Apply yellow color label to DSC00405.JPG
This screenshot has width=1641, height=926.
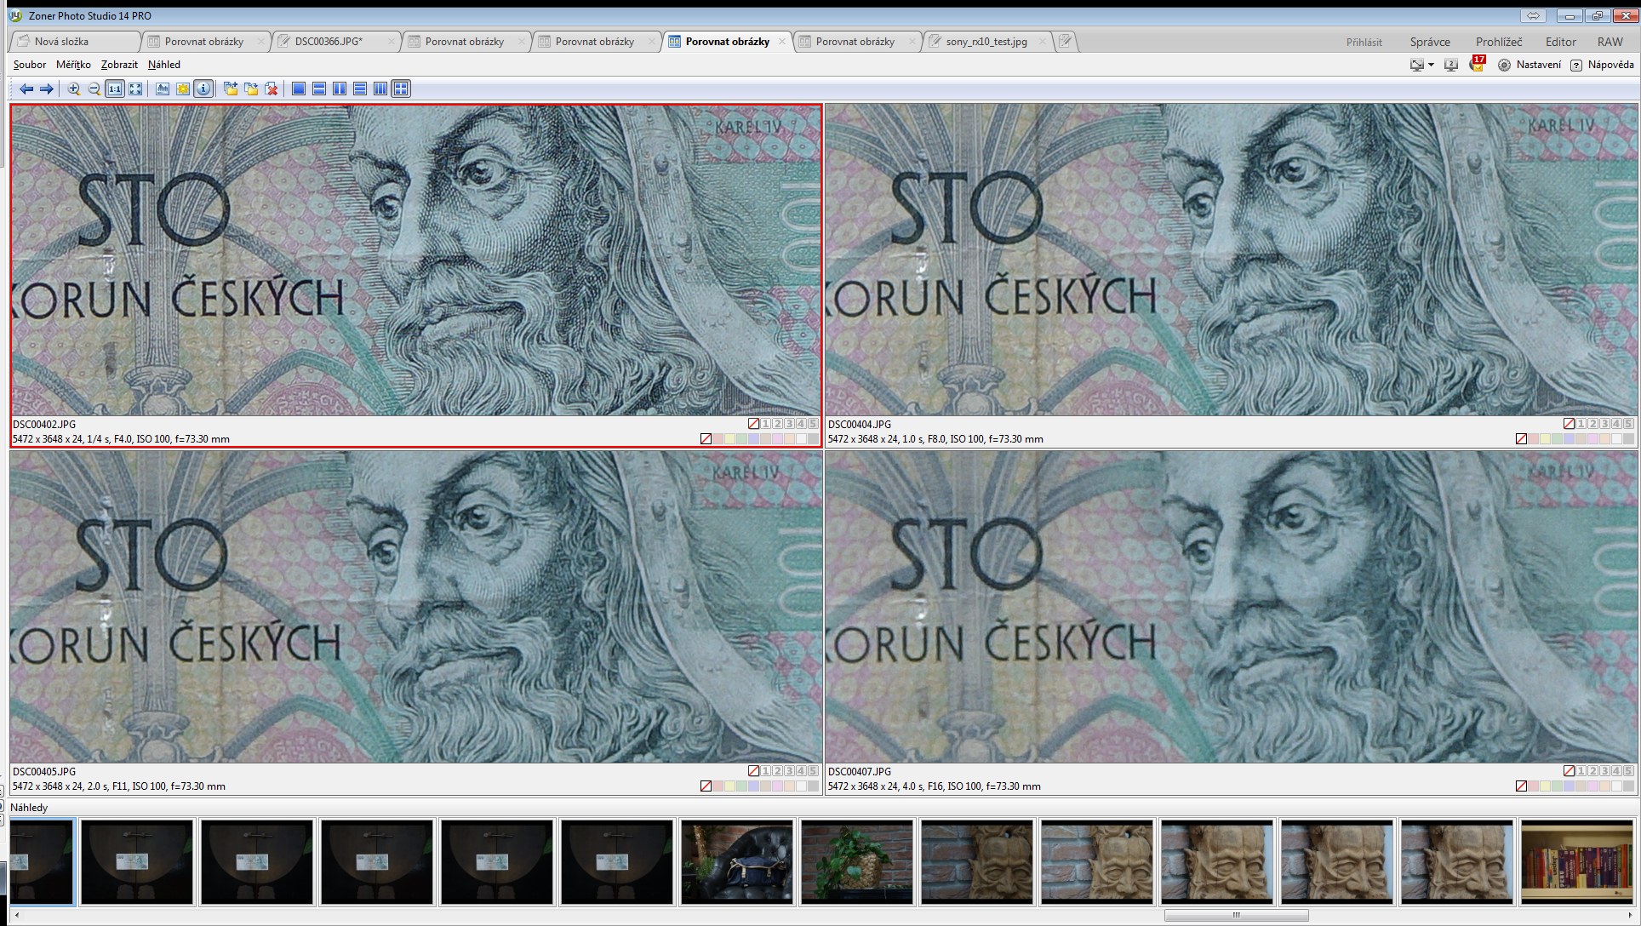click(x=729, y=786)
